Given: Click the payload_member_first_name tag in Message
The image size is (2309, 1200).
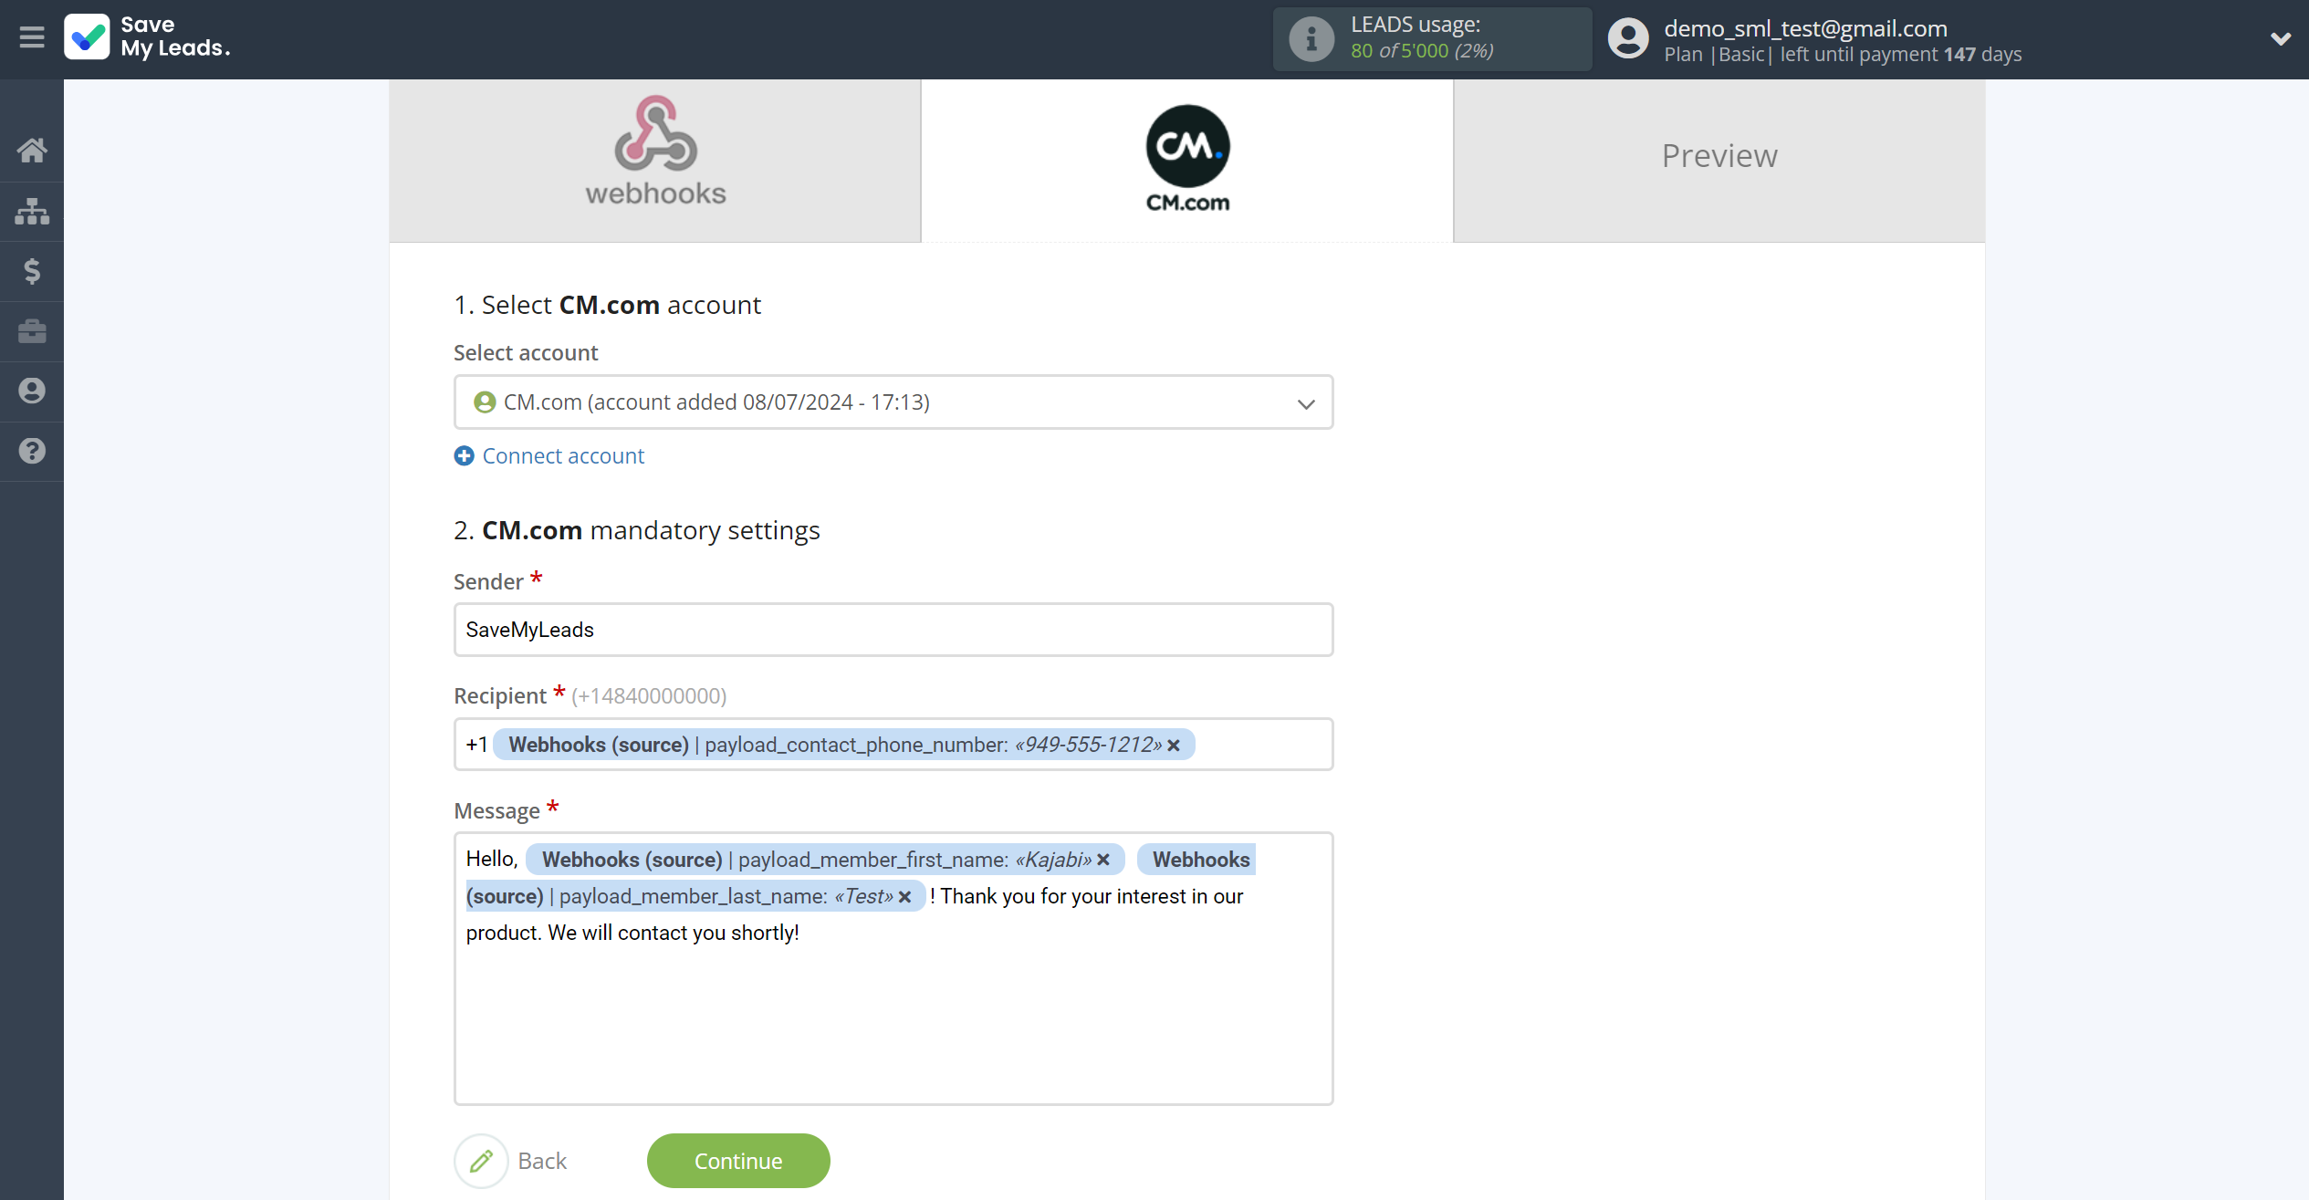Looking at the screenshot, I should (826, 860).
